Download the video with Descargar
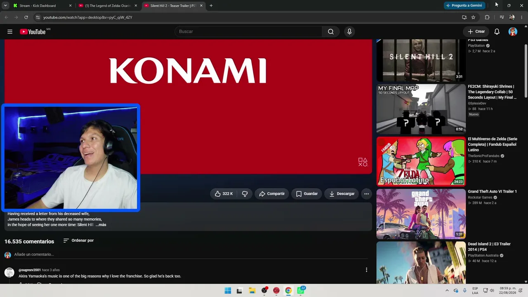Screen dimensions: 528x297 (342, 194)
